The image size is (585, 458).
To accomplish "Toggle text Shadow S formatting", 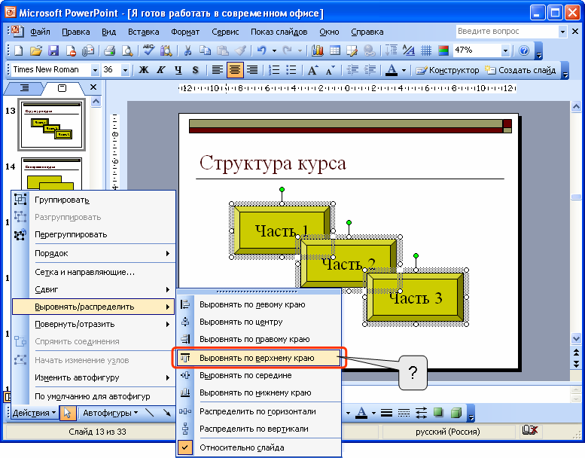I will (196, 70).
